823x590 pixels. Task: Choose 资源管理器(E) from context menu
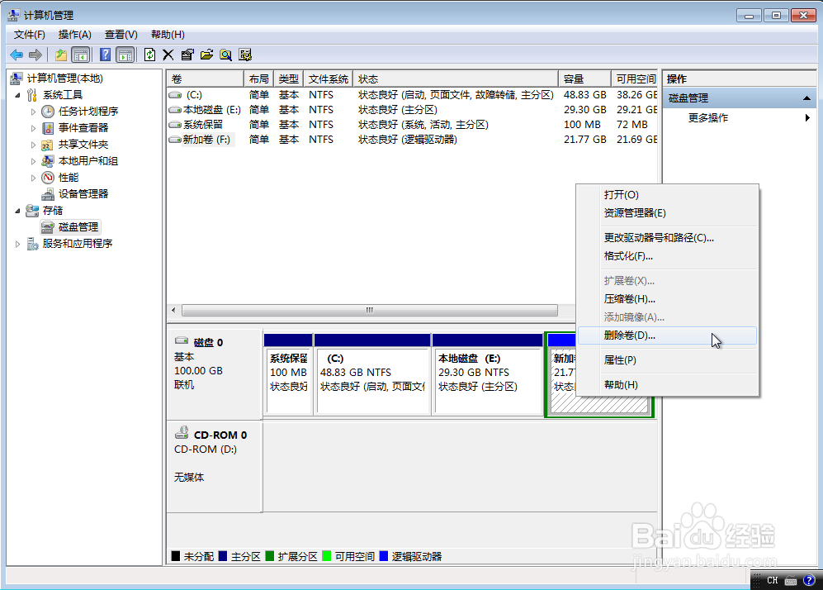pyautogui.click(x=667, y=212)
